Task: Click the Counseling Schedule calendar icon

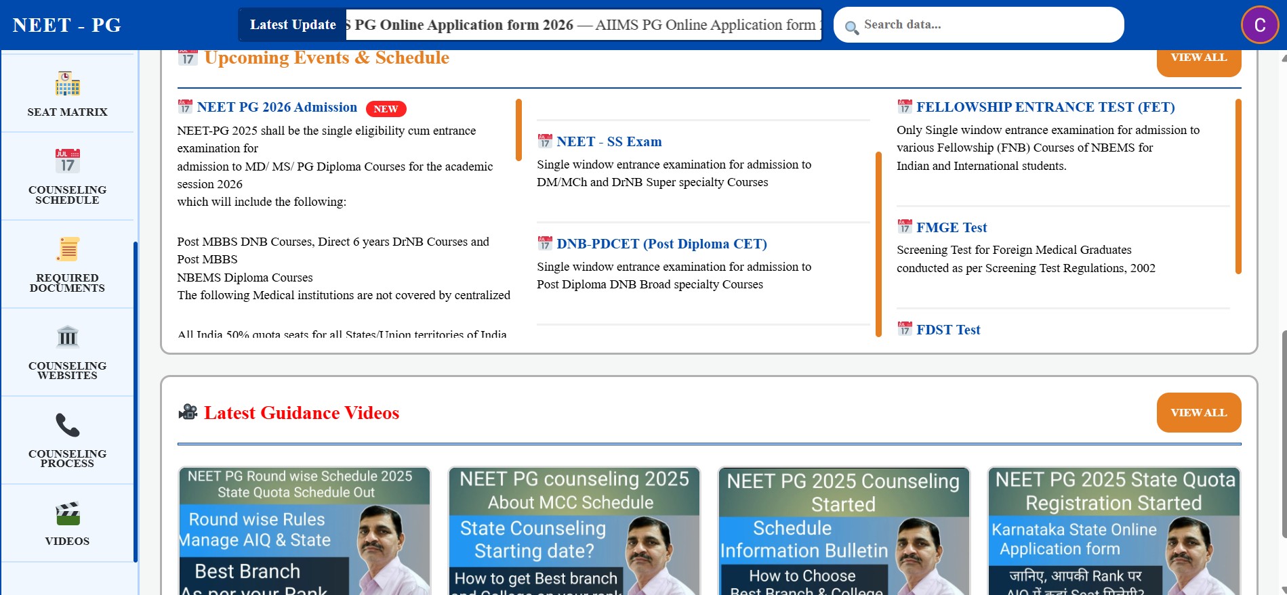Action: (x=67, y=161)
